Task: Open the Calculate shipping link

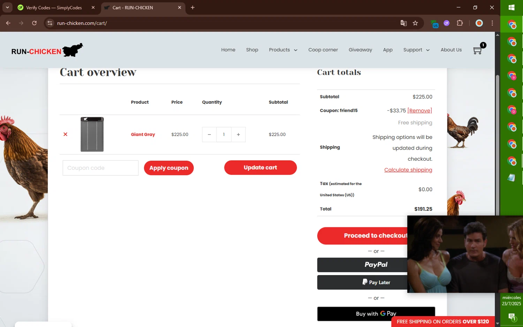Action: coord(408,170)
